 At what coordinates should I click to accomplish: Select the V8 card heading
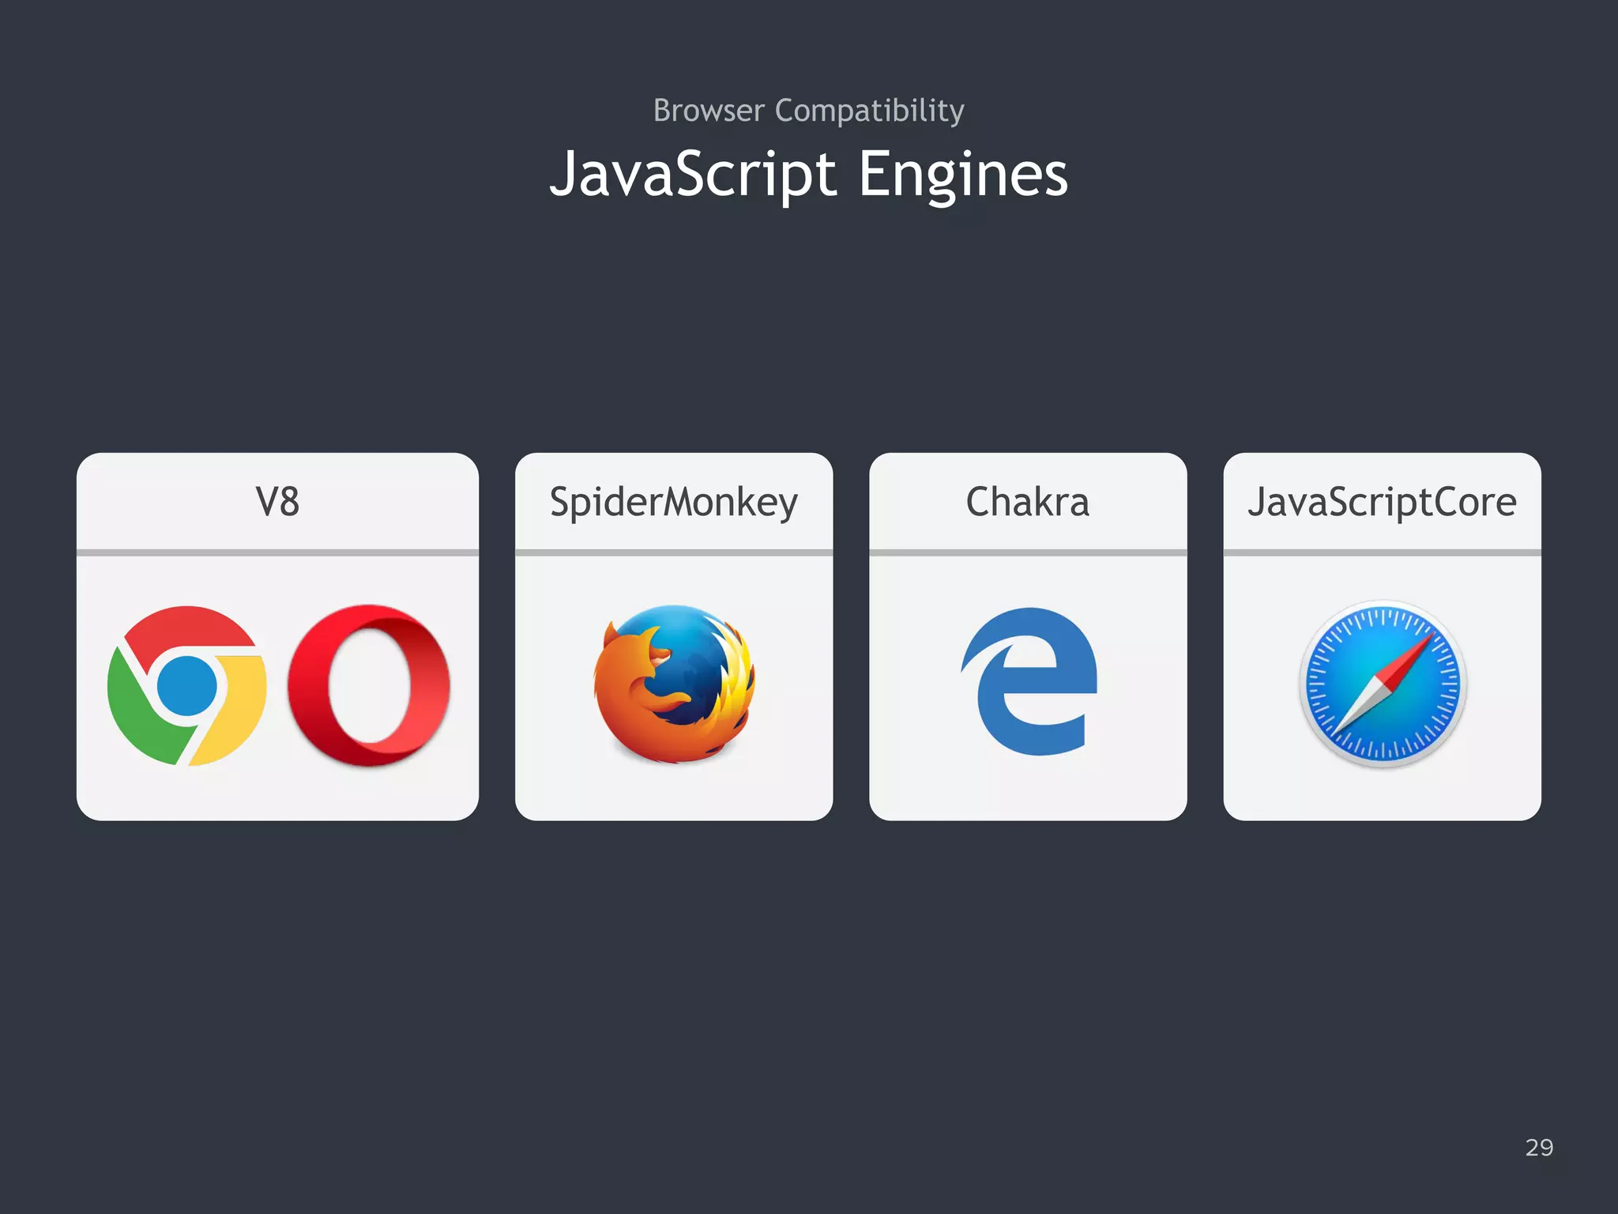(277, 502)
